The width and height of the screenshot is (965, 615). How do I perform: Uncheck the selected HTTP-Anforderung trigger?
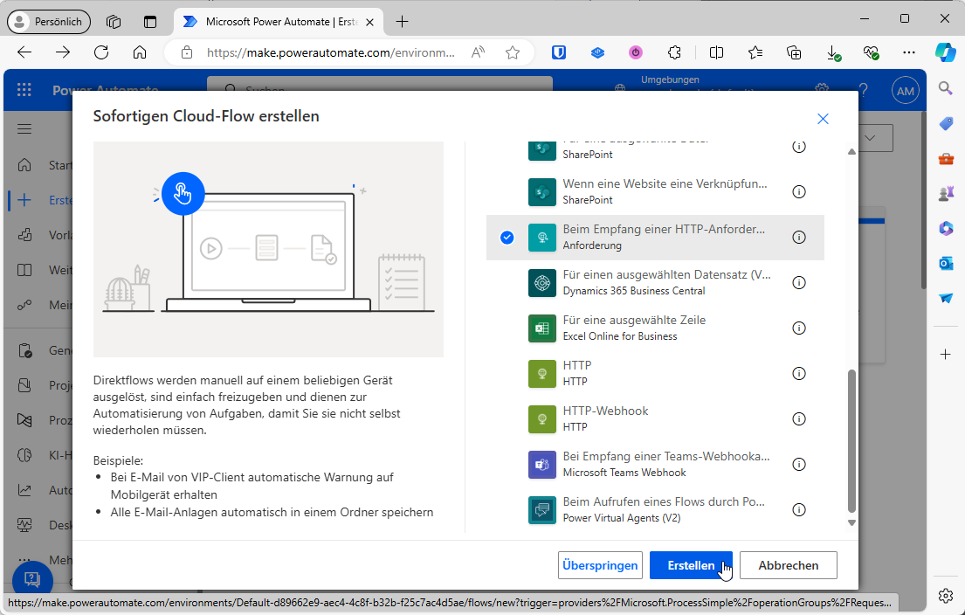click(x=507, y=238)
